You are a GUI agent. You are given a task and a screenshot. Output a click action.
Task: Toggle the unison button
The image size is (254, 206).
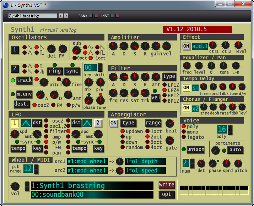[x=196, y=150]
